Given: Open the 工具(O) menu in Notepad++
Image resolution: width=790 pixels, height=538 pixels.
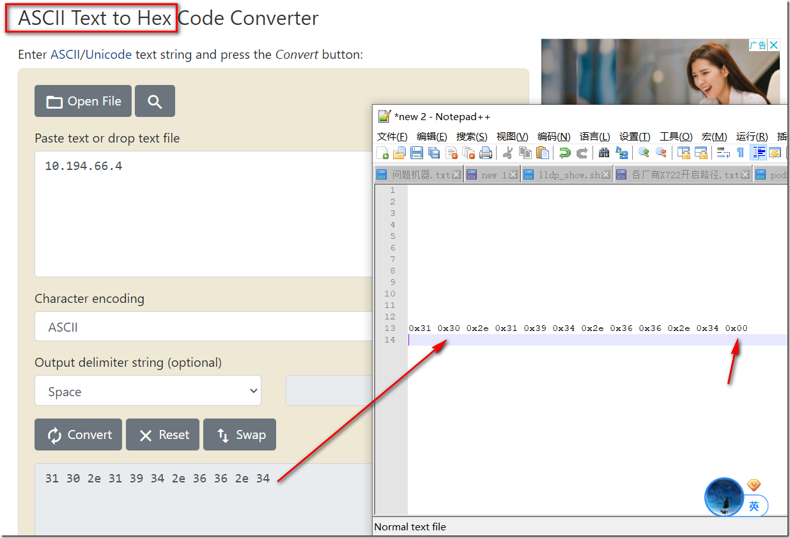Looking at the screenshot, I should pyautogui.click(x=676, y=136).
